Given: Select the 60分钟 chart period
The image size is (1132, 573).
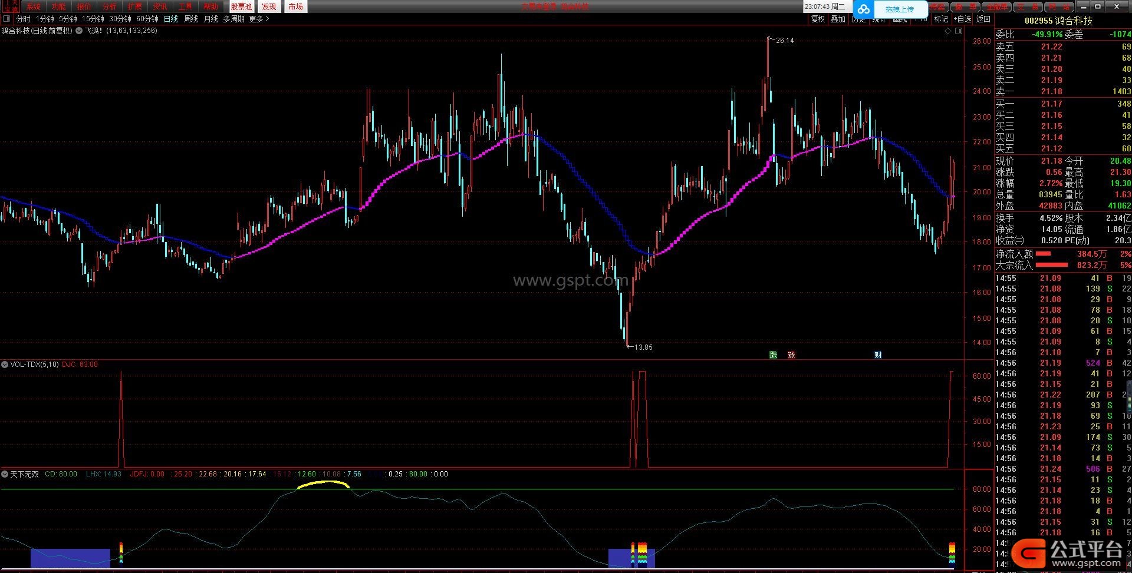Looking at the screenshot, I should point(147,19).
